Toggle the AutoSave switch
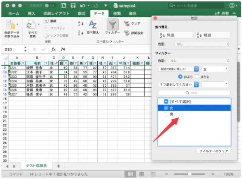The height and width of the screenshot is (179, 242). pos(50,6)
